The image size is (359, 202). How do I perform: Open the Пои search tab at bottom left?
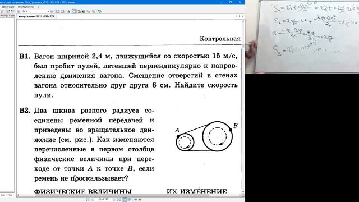pyautogui.click(x=10, y=195)
